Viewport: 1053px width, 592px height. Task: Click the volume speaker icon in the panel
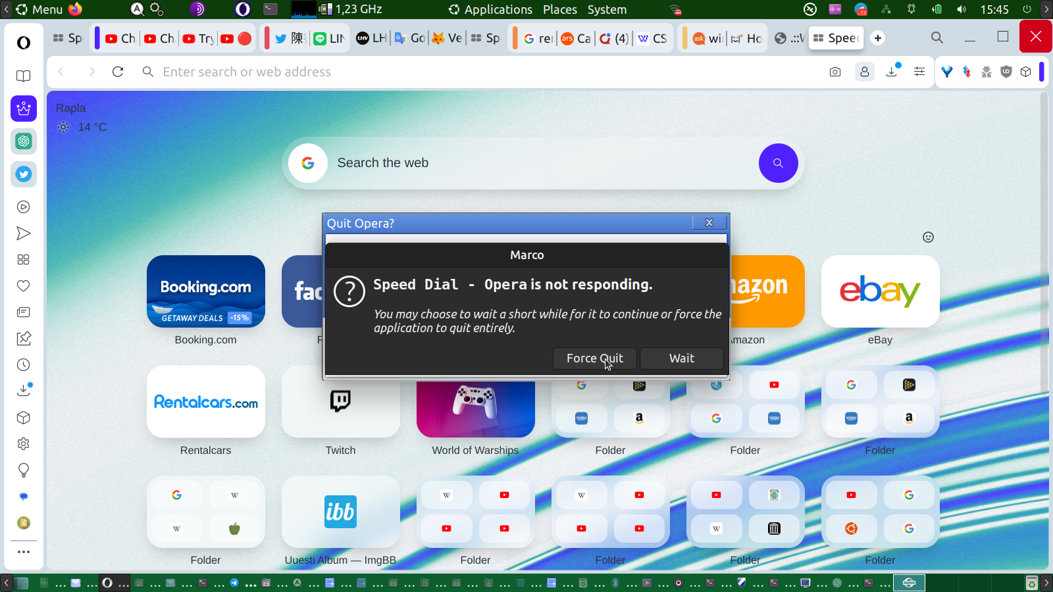click(x=962, y=9)
